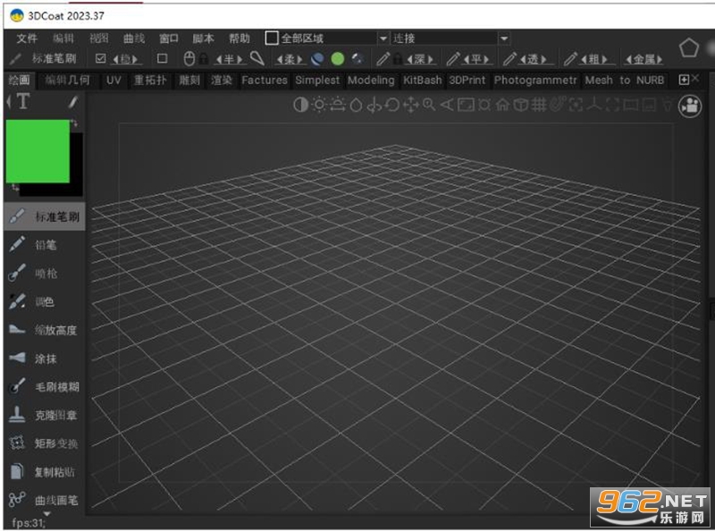Screen dimensions: 715x532
Task: Select the 铅笔 pencil tool
Action: (x=44, y=245)
